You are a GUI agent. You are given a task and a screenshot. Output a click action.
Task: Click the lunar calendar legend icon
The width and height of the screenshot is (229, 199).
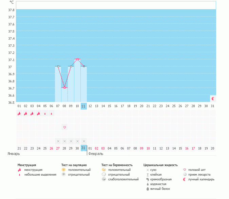[185, 179]
